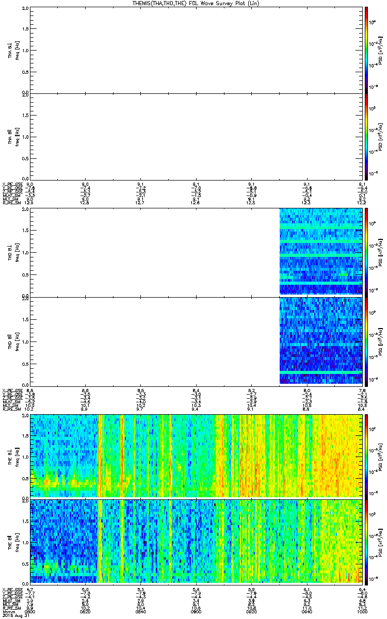Click the "0940" time tick label
The width and height of the screenshot is (387, 619).
307,611
